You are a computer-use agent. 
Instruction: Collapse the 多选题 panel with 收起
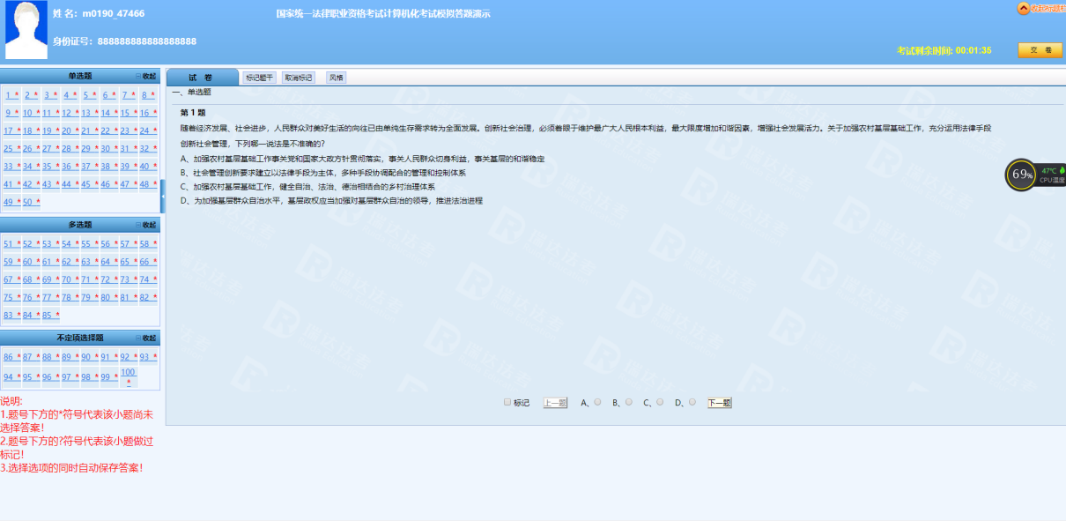click(x=146, y=225)
